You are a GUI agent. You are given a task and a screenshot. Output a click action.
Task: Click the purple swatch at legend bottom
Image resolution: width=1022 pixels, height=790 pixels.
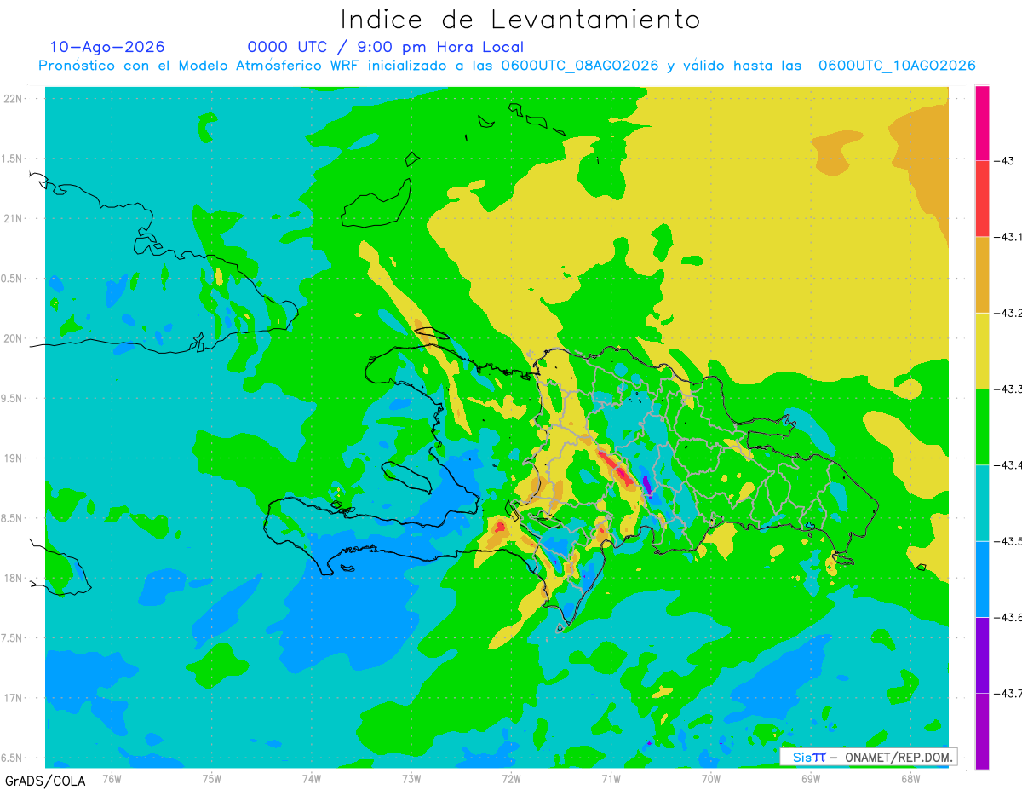click(x=982, y=730)
